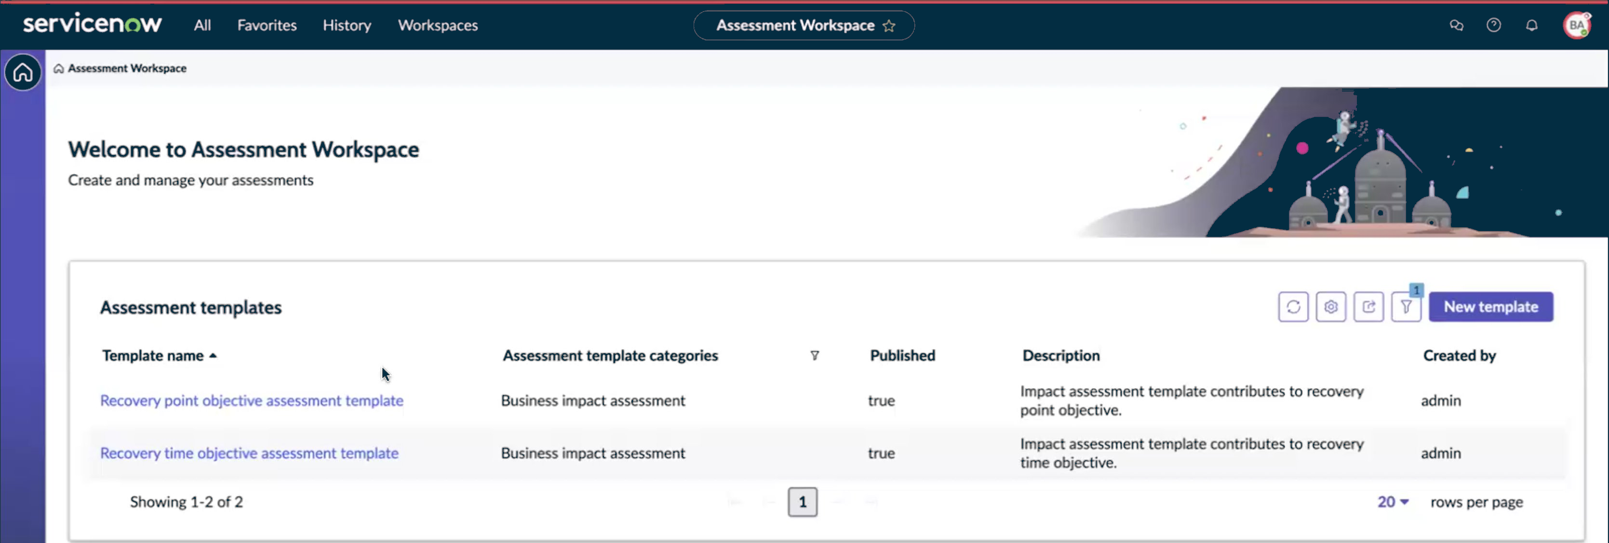Click the New template button
1609x543 pixels.
click(x=1490, y=307)
